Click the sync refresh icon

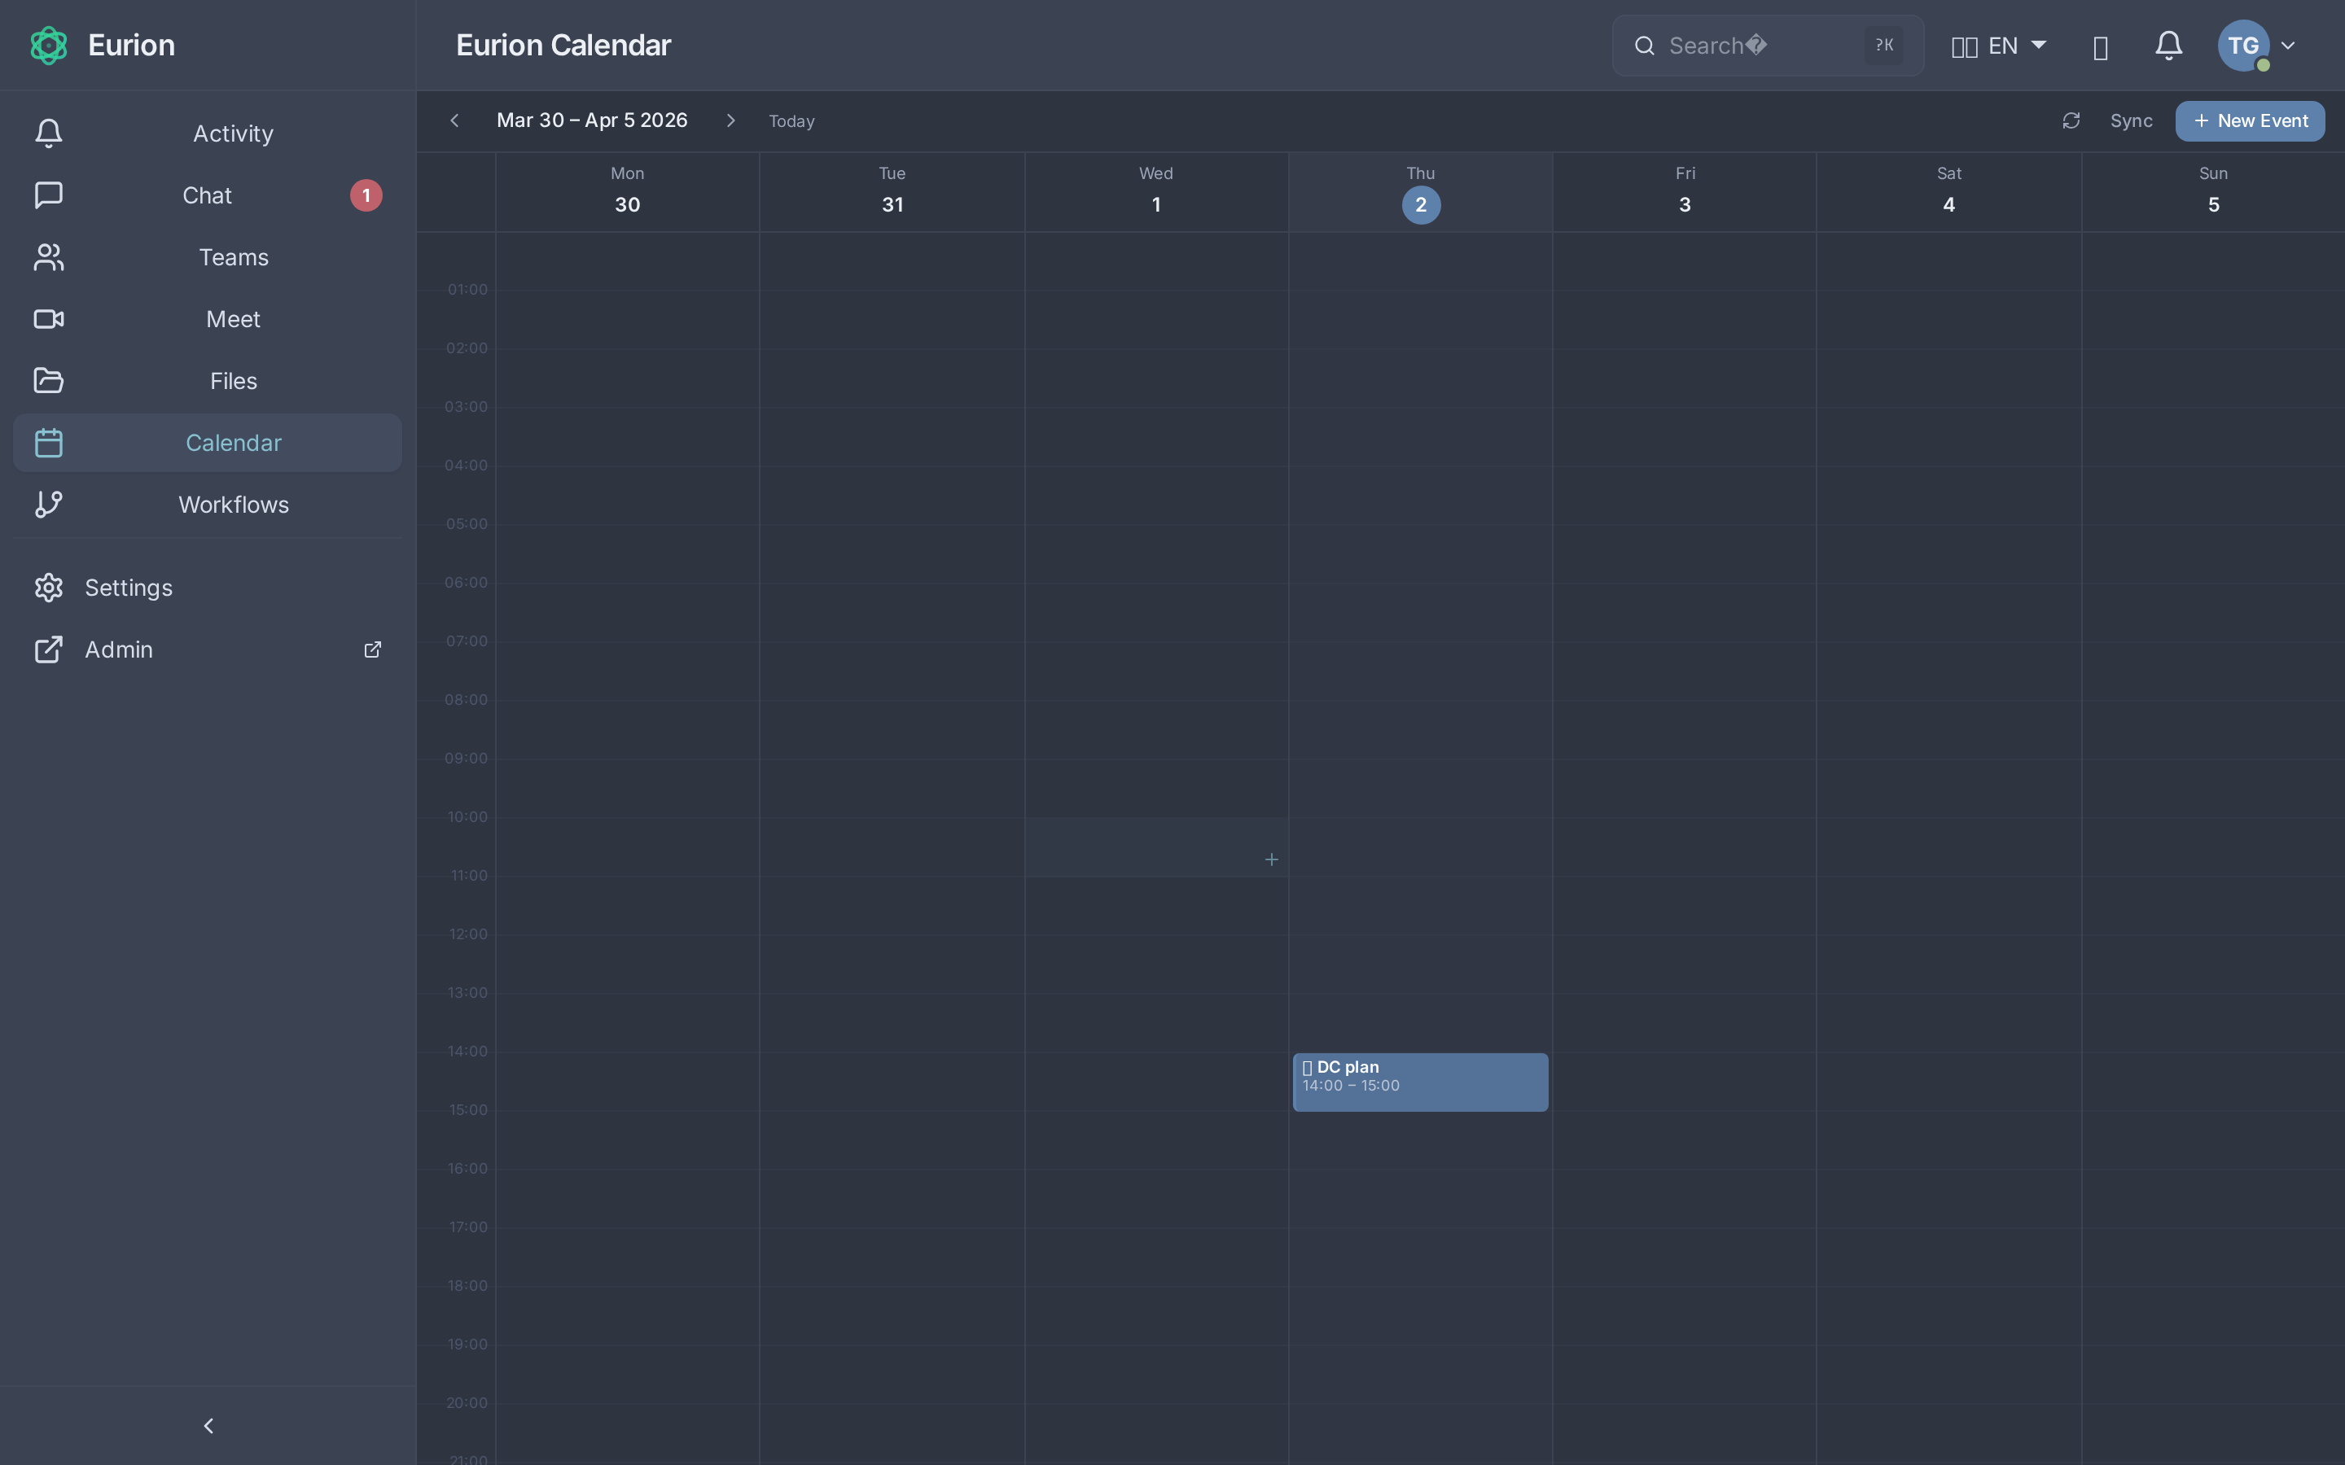pyautogui.click(x=2071, y=120)
